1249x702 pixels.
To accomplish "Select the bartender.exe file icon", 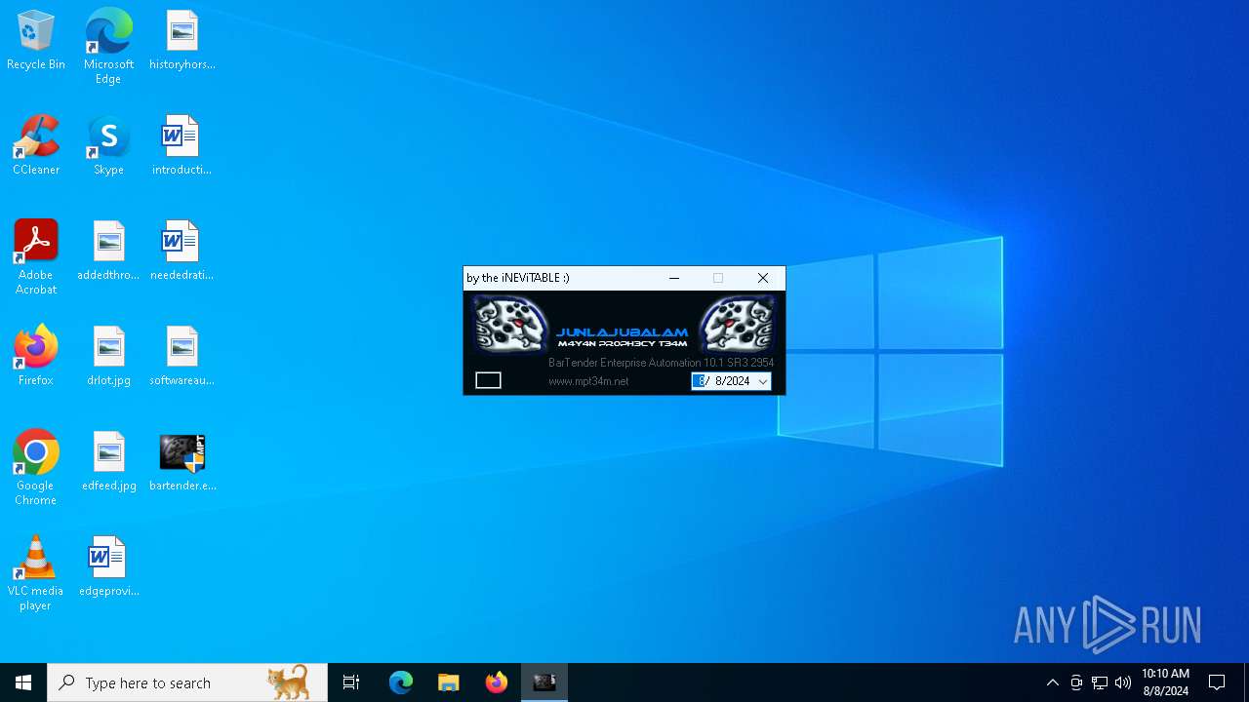I will point(181,462).
